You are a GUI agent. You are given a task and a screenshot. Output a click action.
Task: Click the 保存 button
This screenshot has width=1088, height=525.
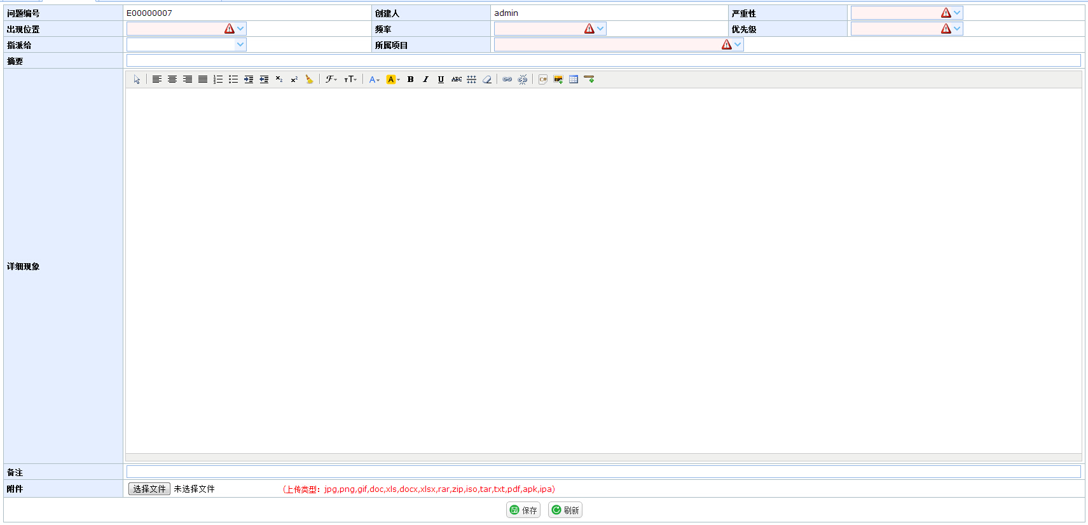tap(523, 510)
